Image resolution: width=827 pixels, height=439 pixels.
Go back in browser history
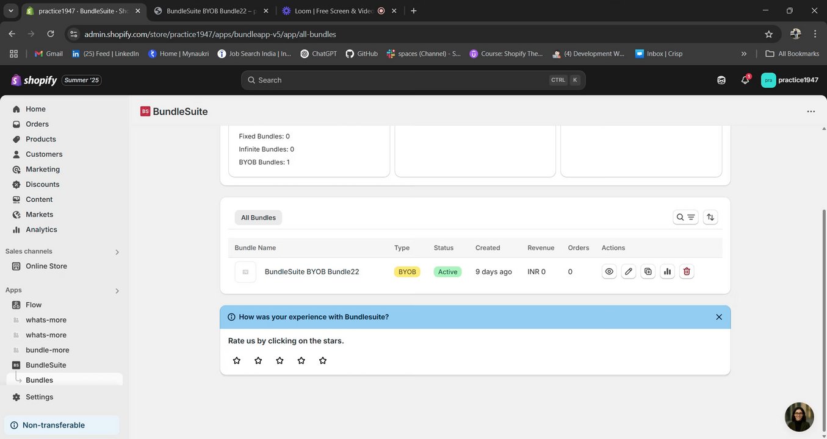point(12,34)
